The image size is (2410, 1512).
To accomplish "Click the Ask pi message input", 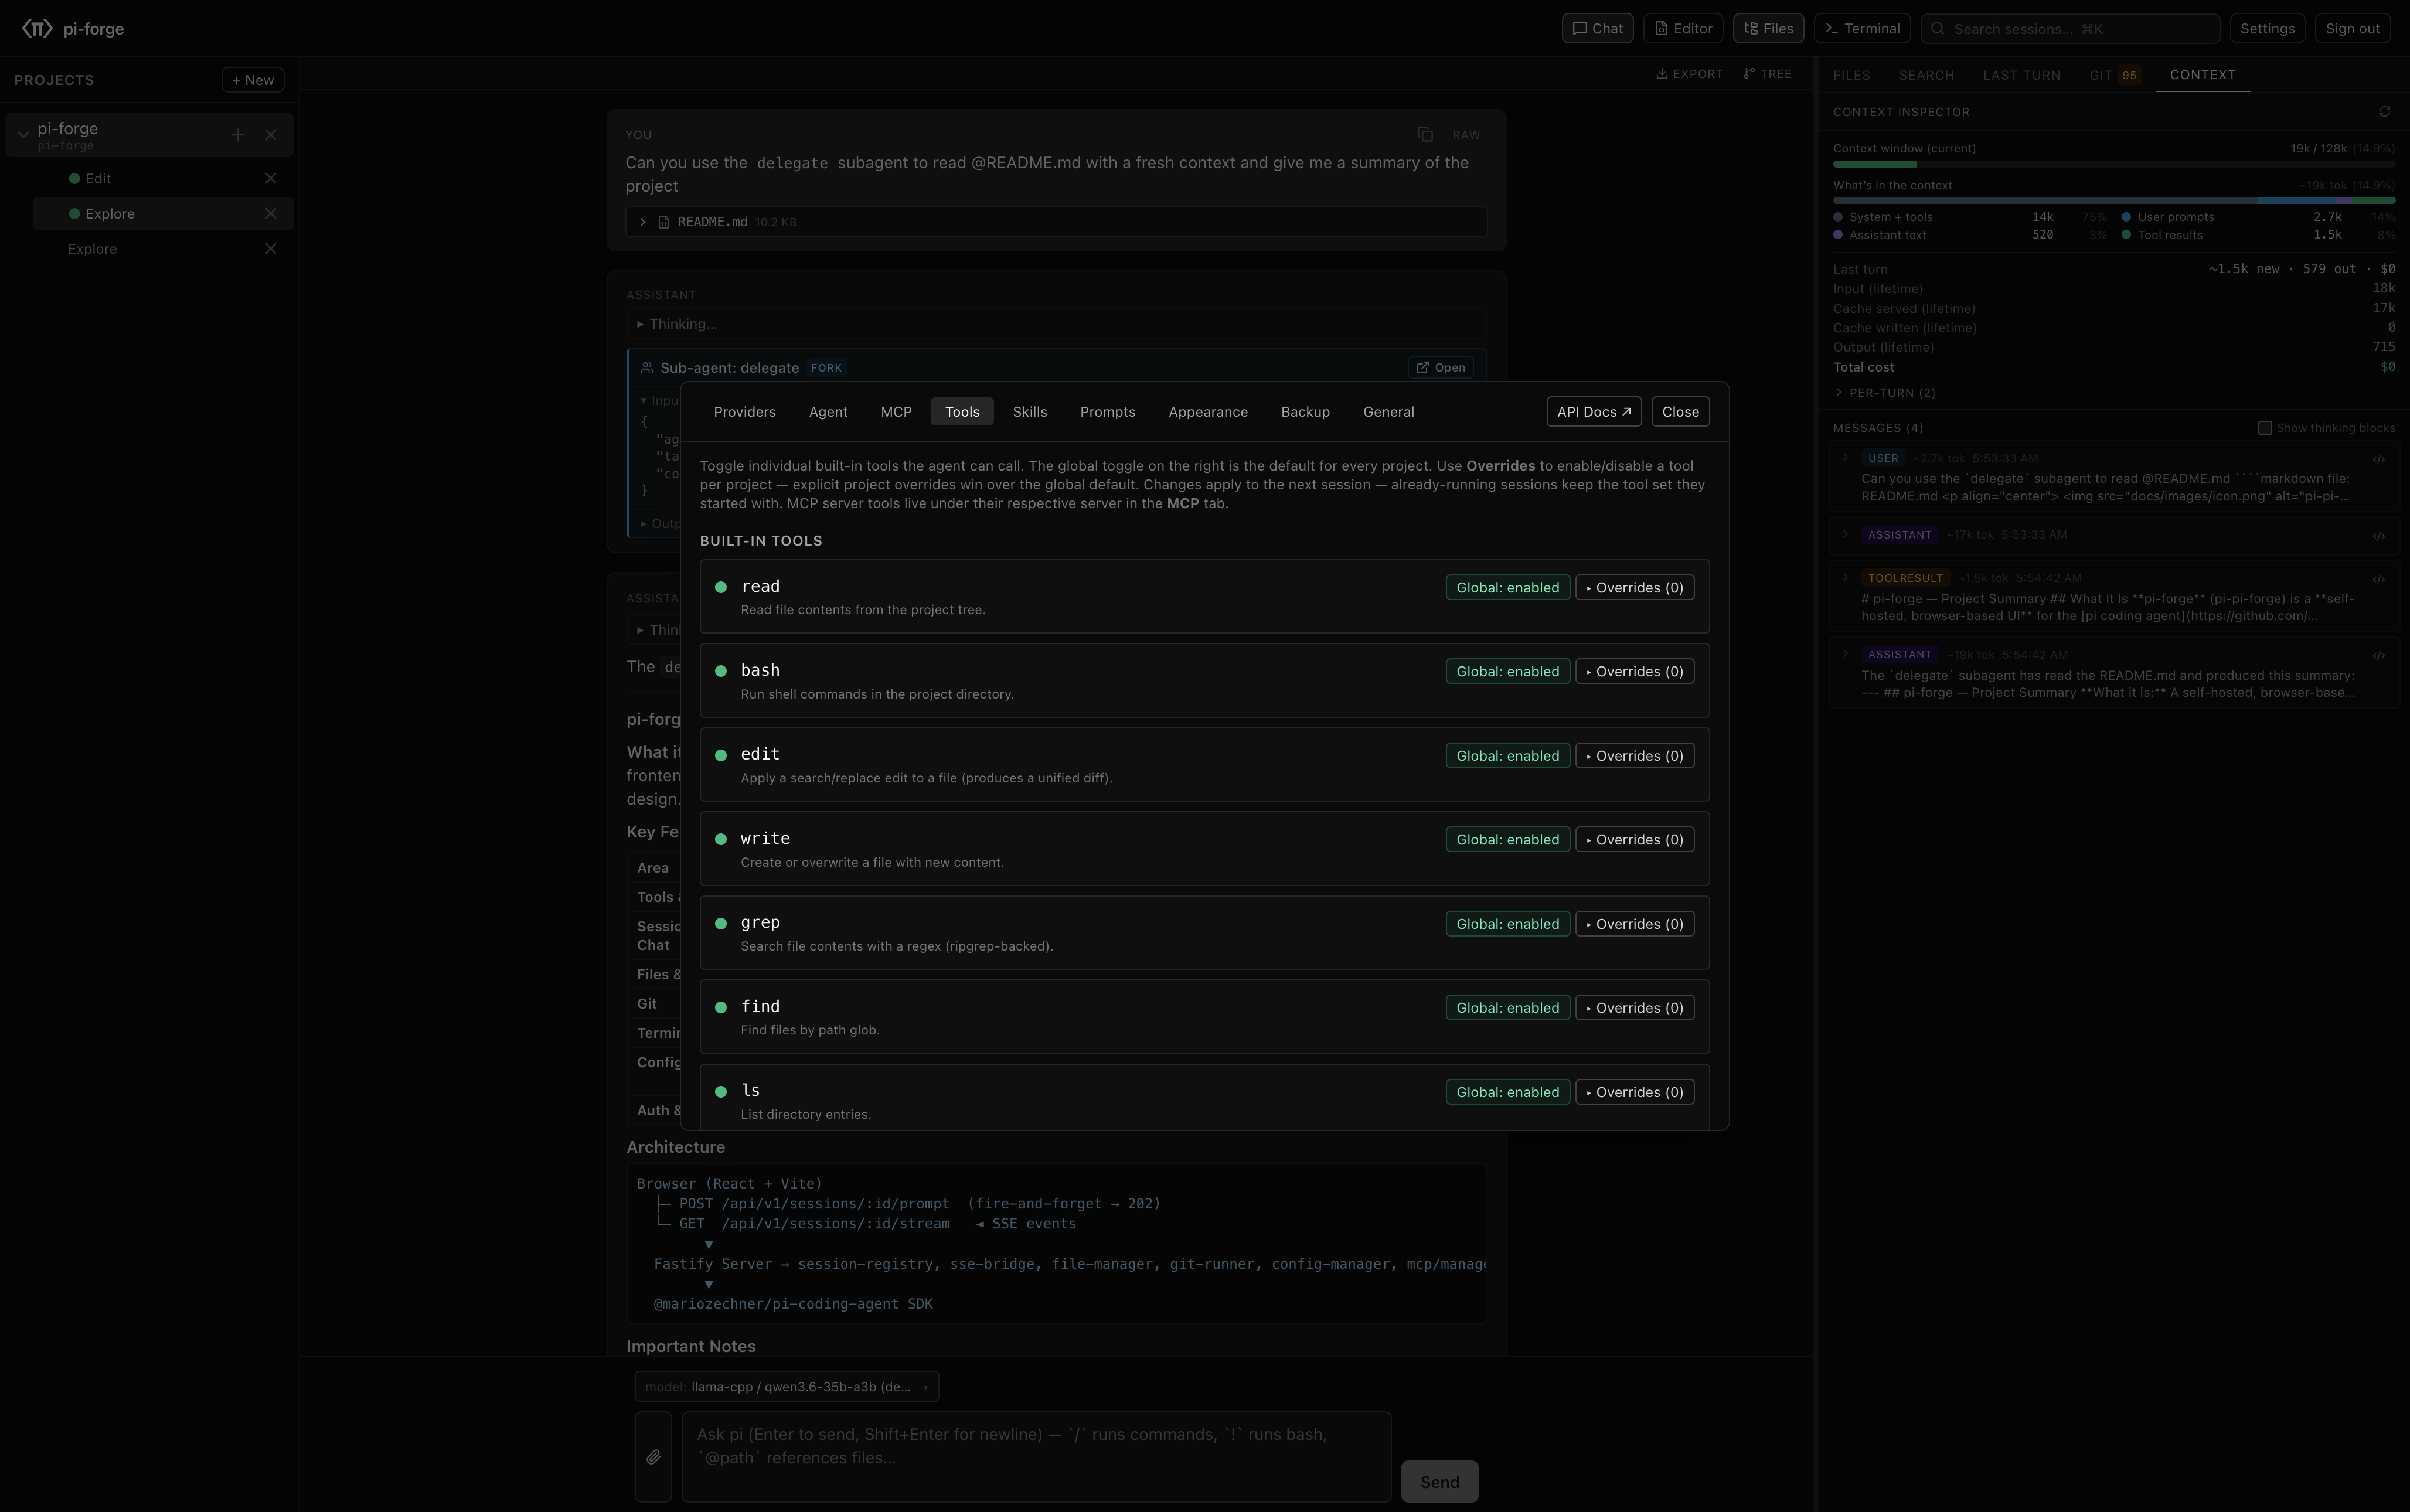I will pos(1036,1457).
